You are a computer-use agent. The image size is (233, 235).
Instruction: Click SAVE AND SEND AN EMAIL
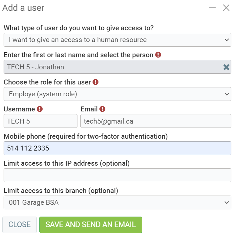coord(91,225)
